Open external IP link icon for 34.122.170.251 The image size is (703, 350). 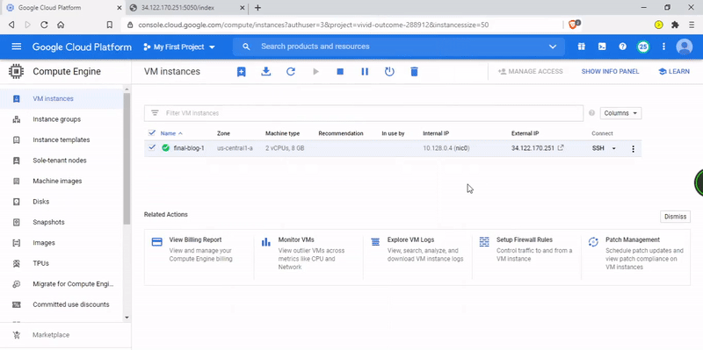[561, 148]
